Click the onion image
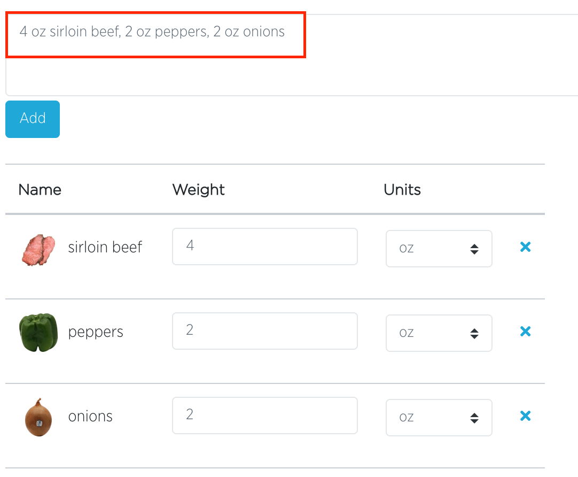 38,417
